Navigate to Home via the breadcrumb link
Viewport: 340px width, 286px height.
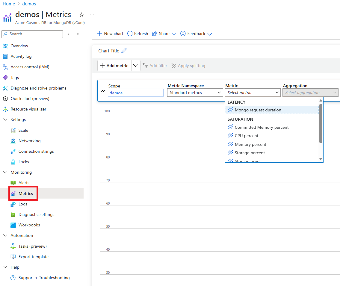tap(9, 4)
